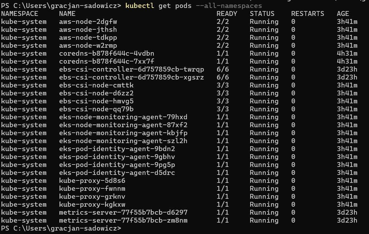
Task: Select the coredns-b878f644c-4vdbn pod name
Action: pyautogui.click(x=107, y=54)
